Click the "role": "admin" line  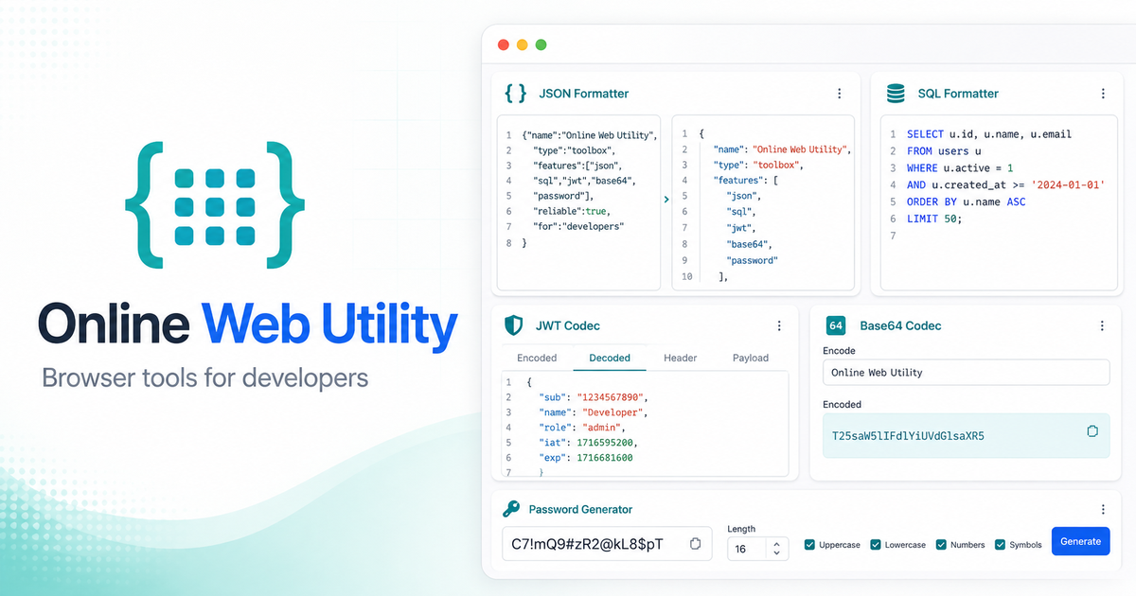(x=582, y=428)
